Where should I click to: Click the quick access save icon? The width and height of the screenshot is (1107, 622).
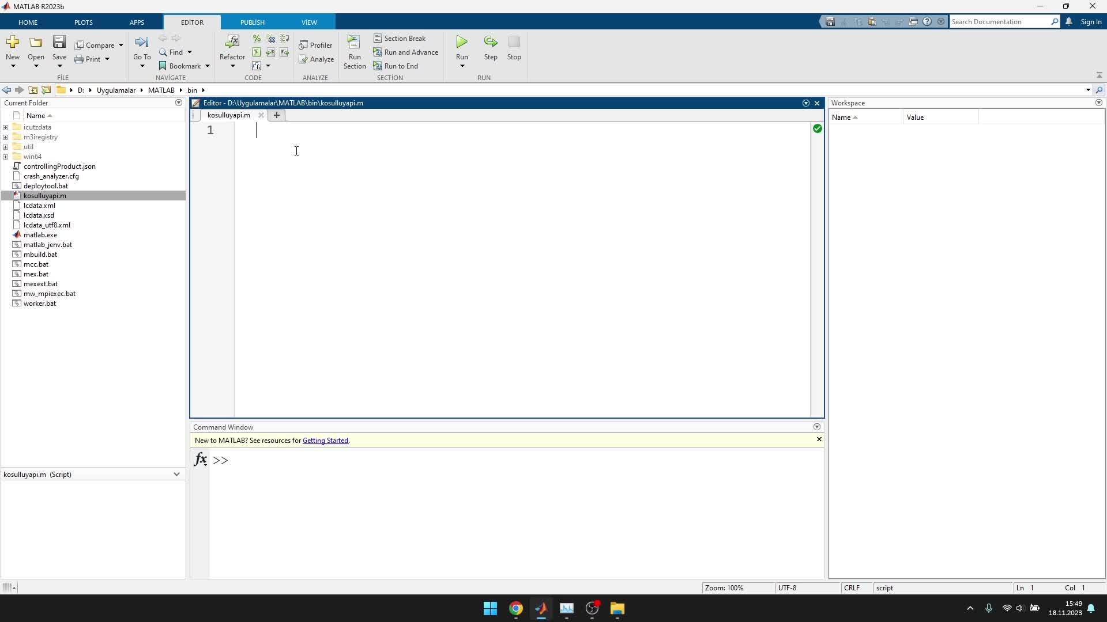(830, 22)
